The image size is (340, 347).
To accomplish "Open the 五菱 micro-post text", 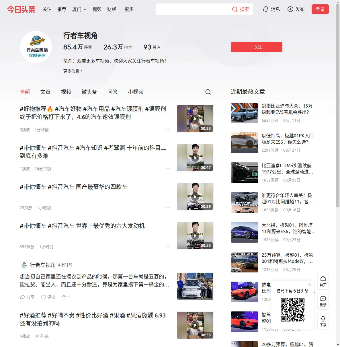I will tap(94, 280).
